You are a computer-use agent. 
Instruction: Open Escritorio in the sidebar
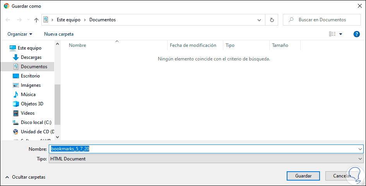tap(30, 76)
